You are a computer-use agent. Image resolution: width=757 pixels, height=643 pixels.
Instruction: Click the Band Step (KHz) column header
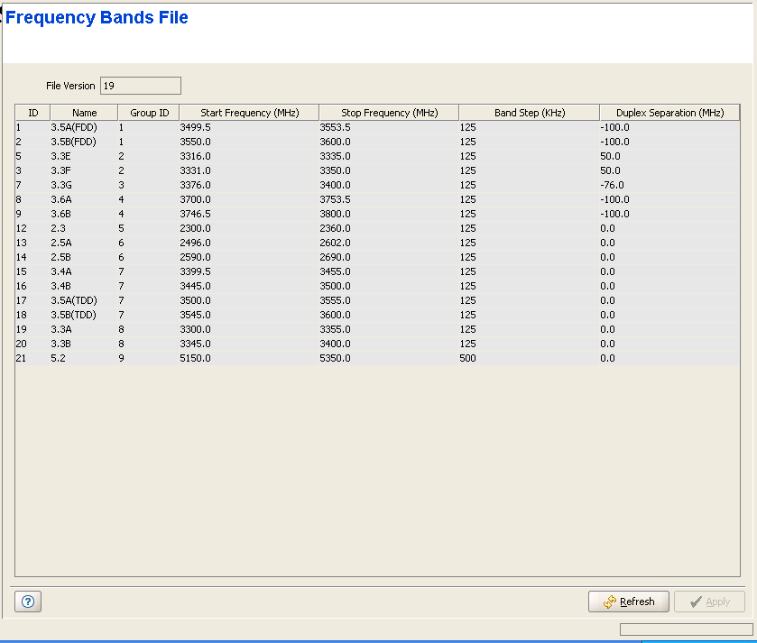coord(529,113)
